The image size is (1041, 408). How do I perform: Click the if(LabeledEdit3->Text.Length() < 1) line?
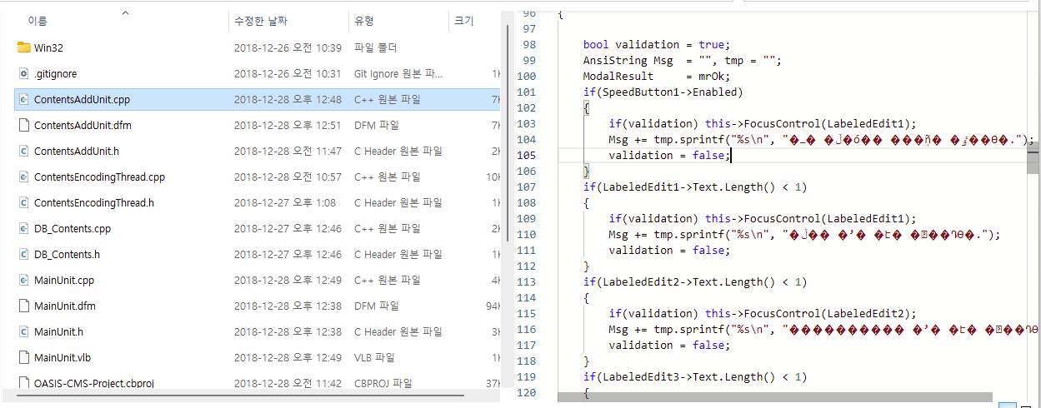[x=695, y=376]
